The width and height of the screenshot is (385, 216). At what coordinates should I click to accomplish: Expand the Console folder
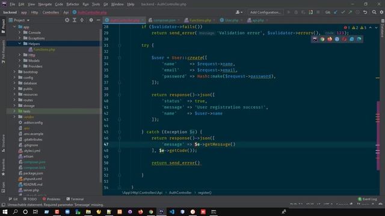click(20, 32)
